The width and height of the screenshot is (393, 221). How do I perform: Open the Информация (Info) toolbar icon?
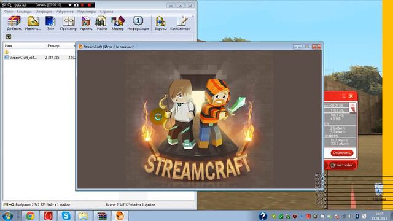138,23
